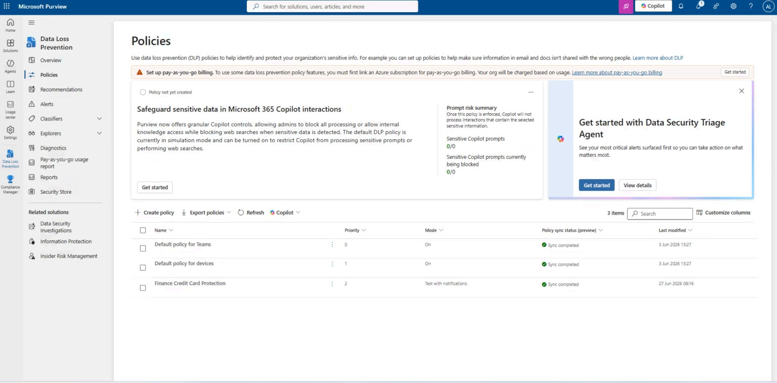Image resolution: width=777 pixels, height=383 pixels.
Task: Click Customize columns
Action: tap(723, 212)
